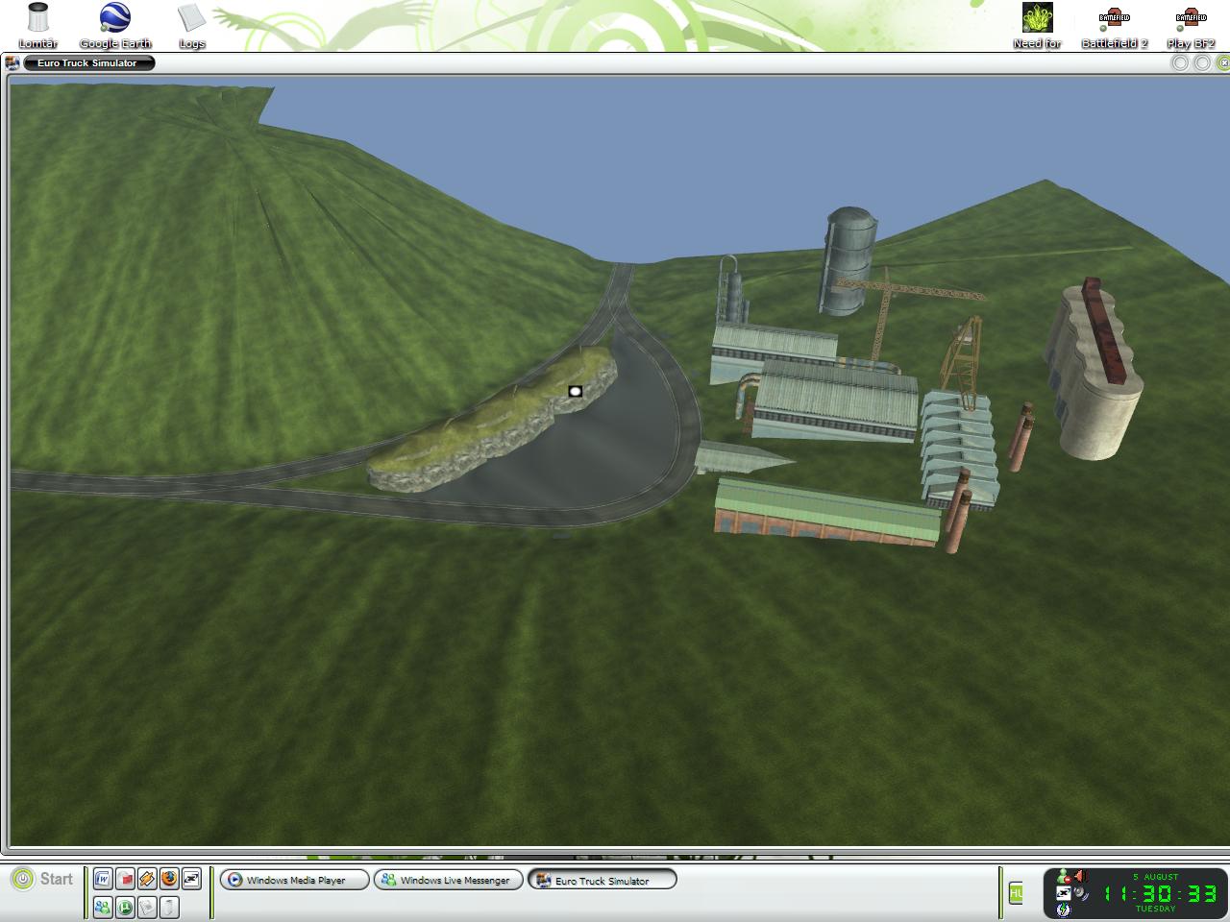Image resolution: width=1230 pixels, height=922 pixels.
Task: Click the Messenger status tray icon
Action: coord(1063,876)
